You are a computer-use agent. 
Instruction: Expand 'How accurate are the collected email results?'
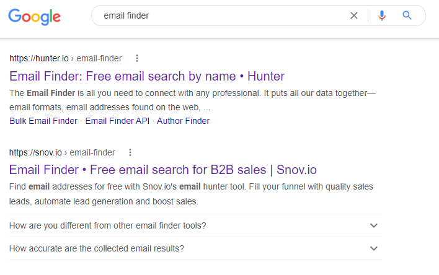[195, 248]
